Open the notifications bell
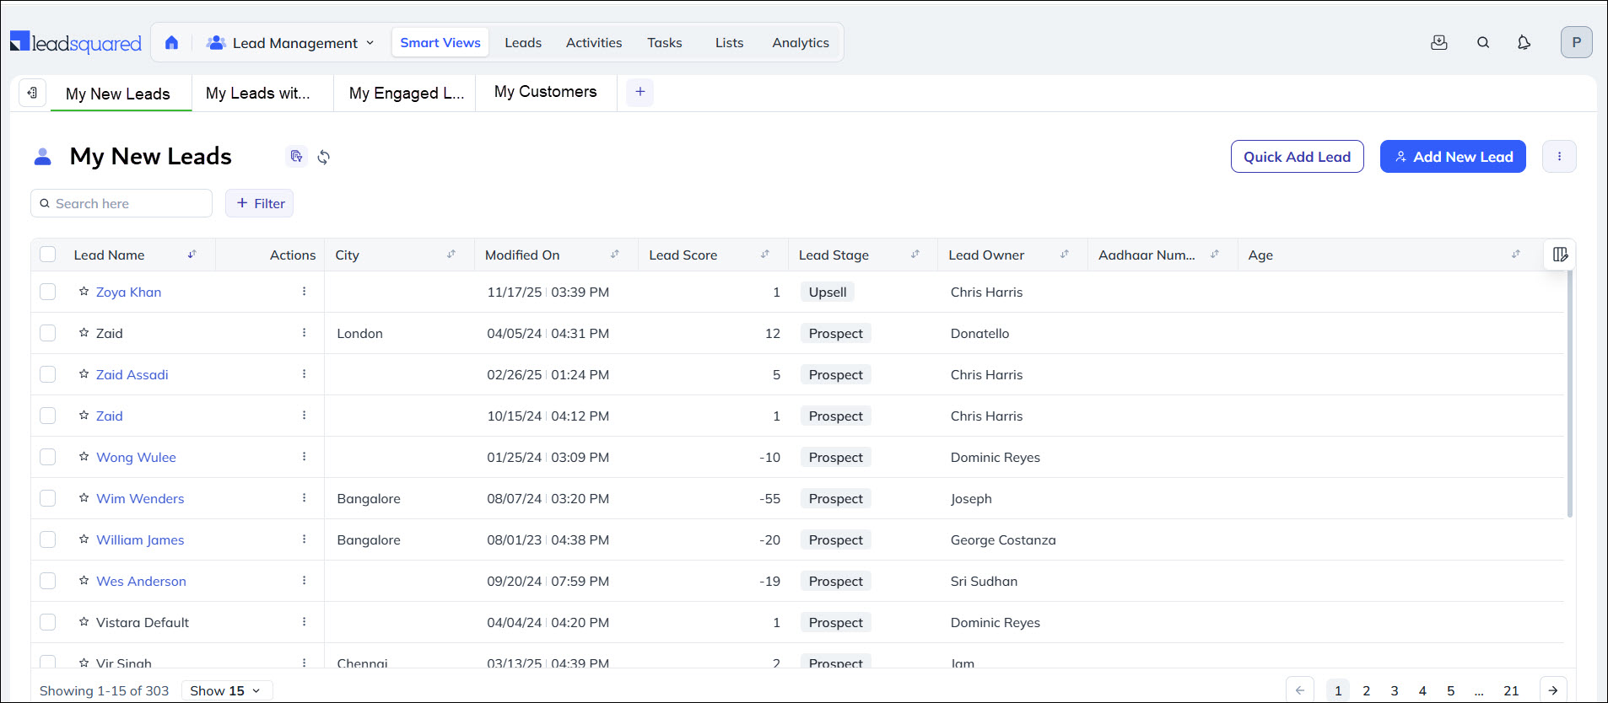Viewport: 1608px width, 703px height. coord(1524,43)
